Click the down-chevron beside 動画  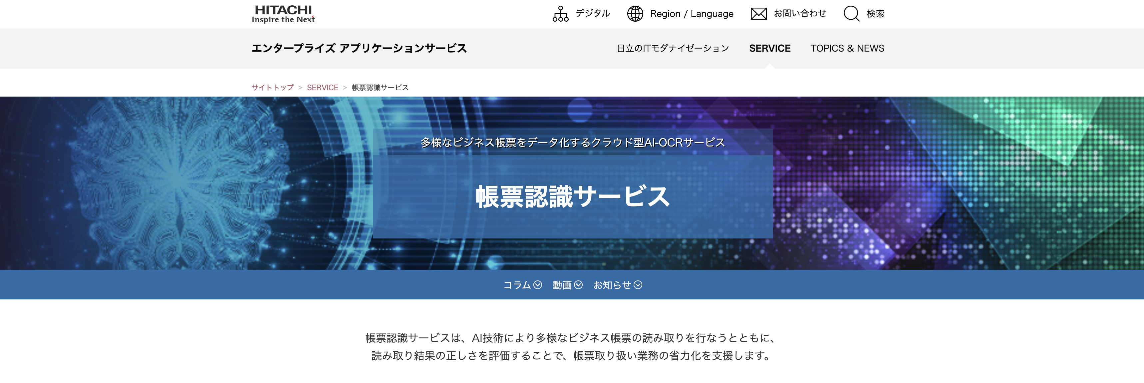[x=578, y=285]
